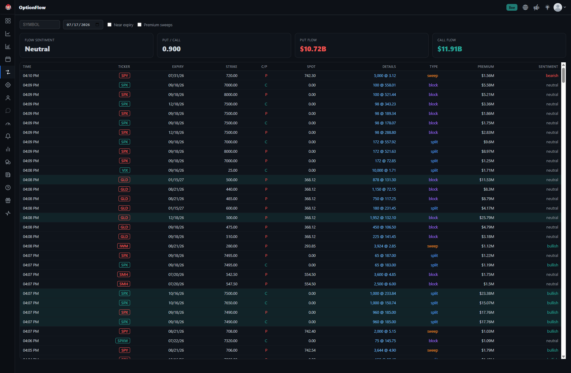Image resolution: width=571 pixels, height=373 pixels.
Task: Click spot value '293.85'
Action: 310,246
